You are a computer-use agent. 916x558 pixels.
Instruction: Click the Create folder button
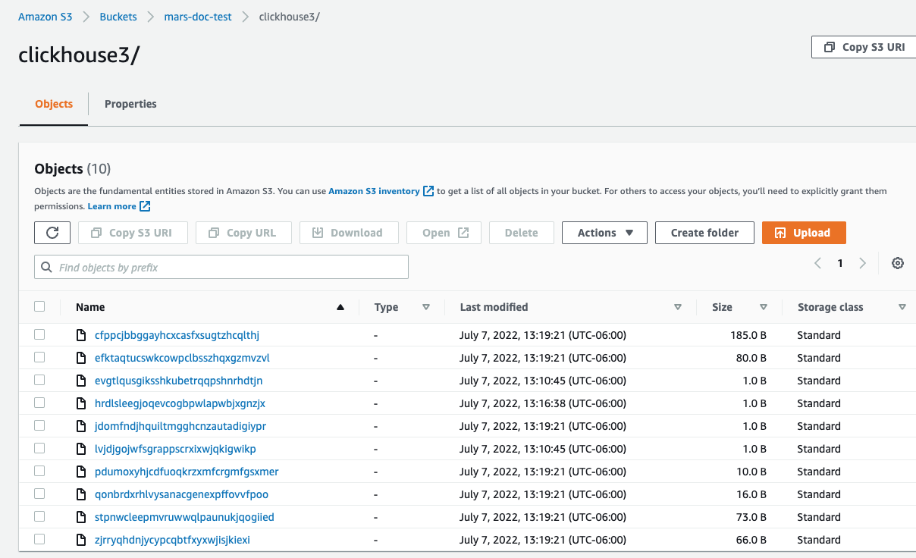pos(704,233)
